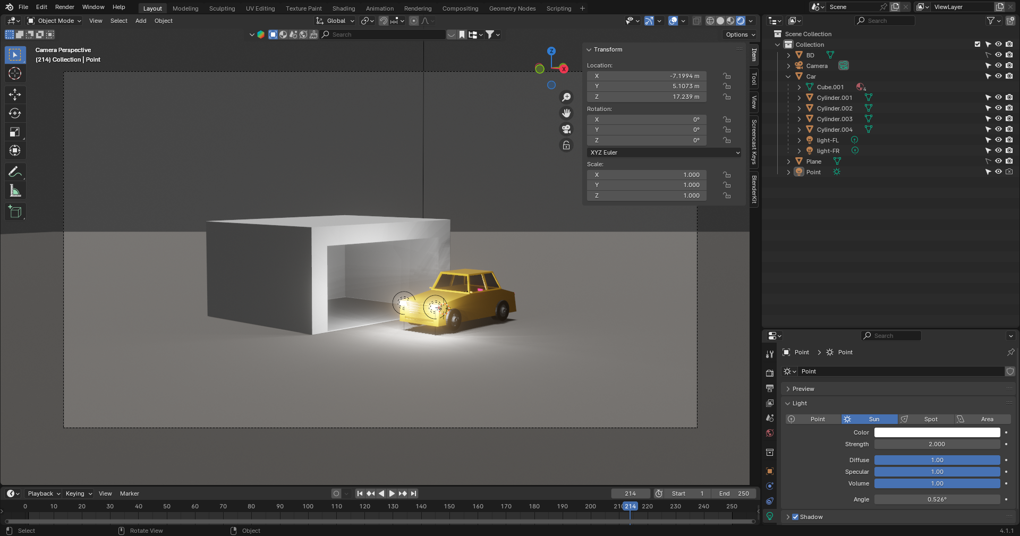Image resolution: width=1020 pixels, height=536 pixels.
Task: Choose the Measure ruler tool
Action: coord(15,191)
